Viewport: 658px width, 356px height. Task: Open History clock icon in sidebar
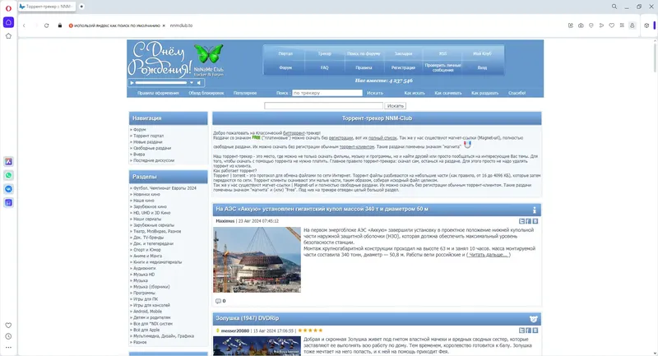click(x=8, y=336)
